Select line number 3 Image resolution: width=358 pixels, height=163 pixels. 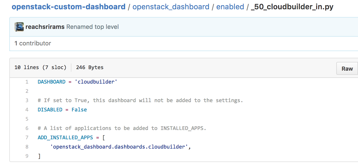[27, 100]
